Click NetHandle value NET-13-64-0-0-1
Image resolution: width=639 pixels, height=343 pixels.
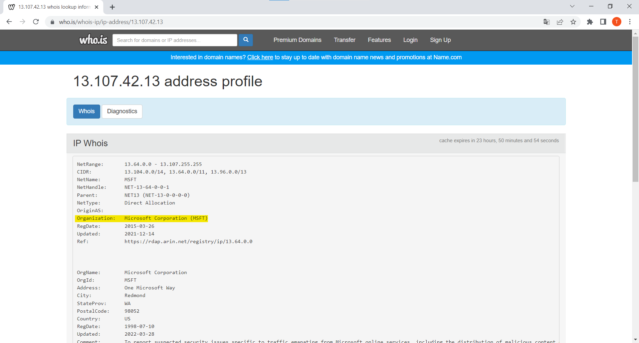click(147, 187)
